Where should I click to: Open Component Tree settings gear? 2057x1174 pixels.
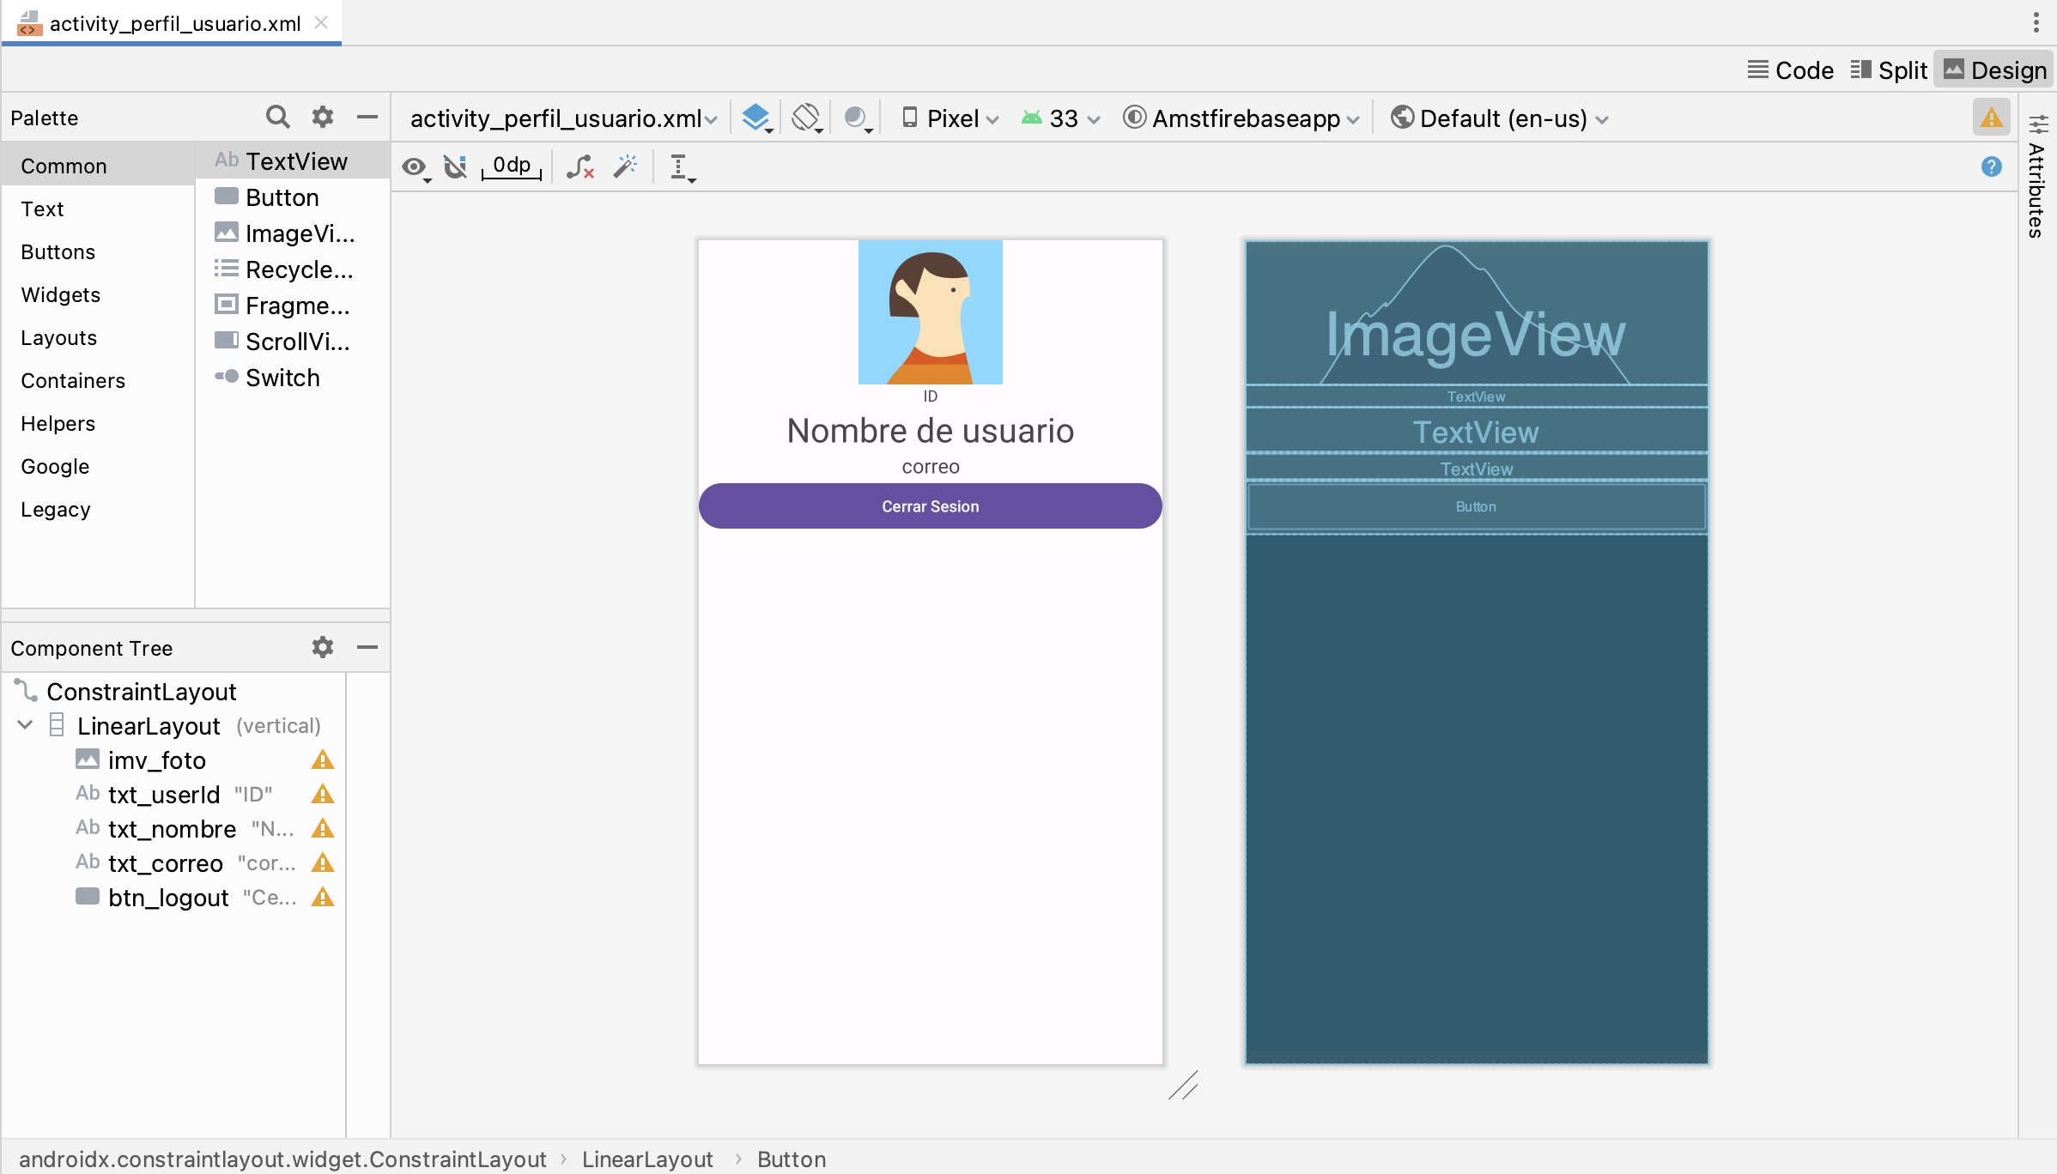pyautogui.click(x=322, y=647)
